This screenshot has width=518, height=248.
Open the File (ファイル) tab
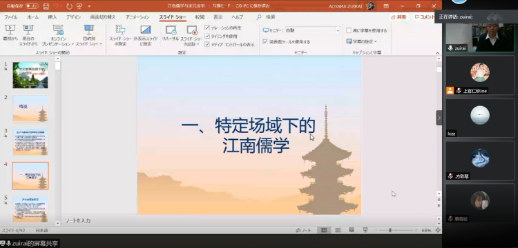[10, 17]
